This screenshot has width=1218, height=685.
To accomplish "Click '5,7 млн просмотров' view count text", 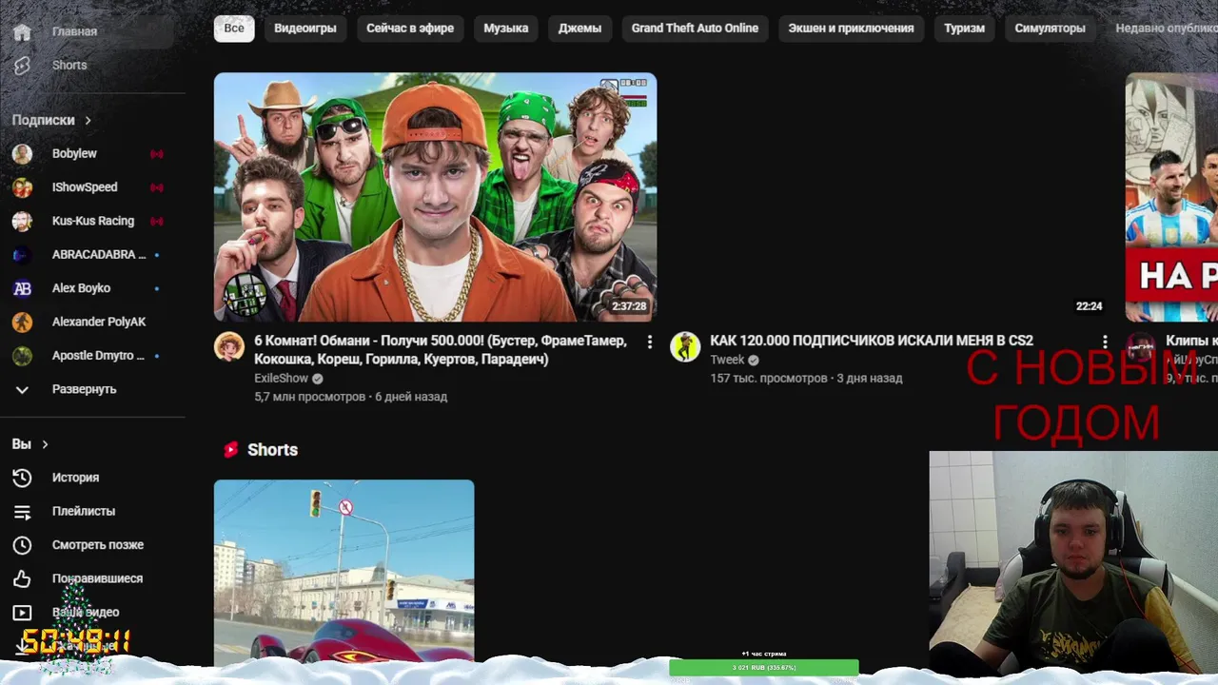I will 309,397.
